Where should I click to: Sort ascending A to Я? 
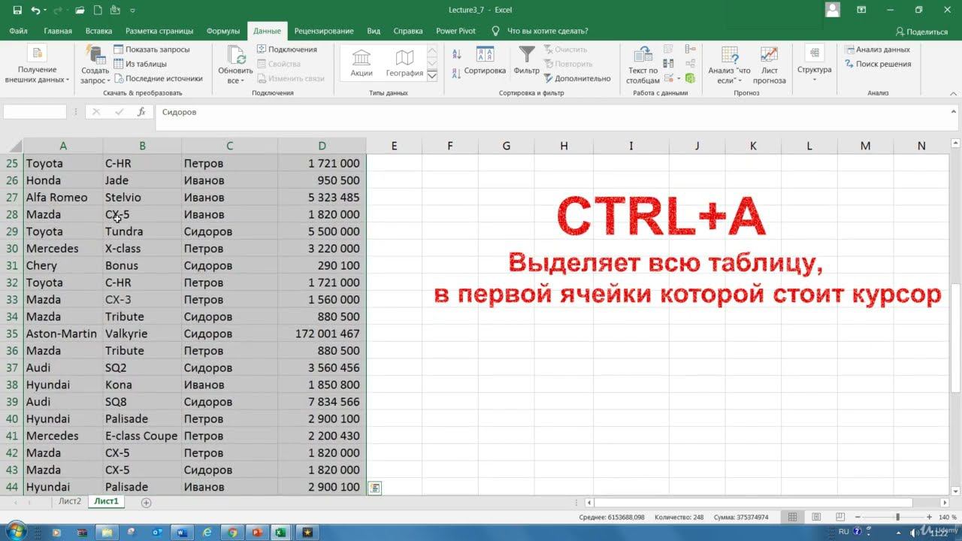click(x=456, y=53)
